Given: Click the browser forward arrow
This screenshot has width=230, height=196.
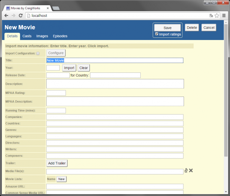Looking at the screenshot, I should (x=14, y=16).
